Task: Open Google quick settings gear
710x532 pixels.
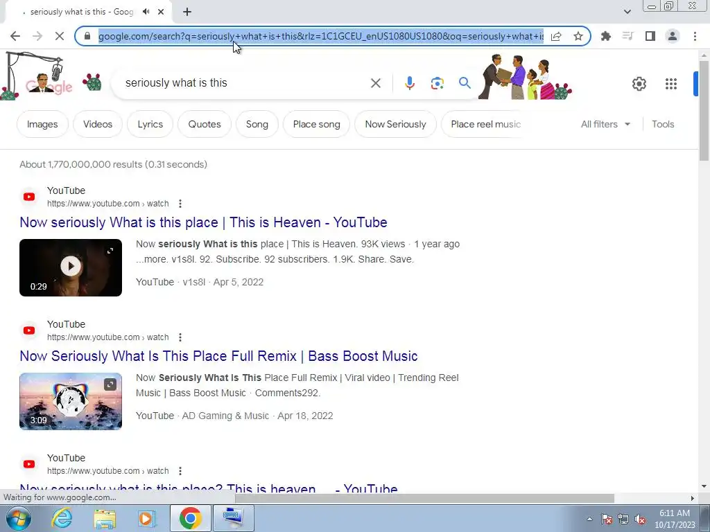Action: click(639, 84)
